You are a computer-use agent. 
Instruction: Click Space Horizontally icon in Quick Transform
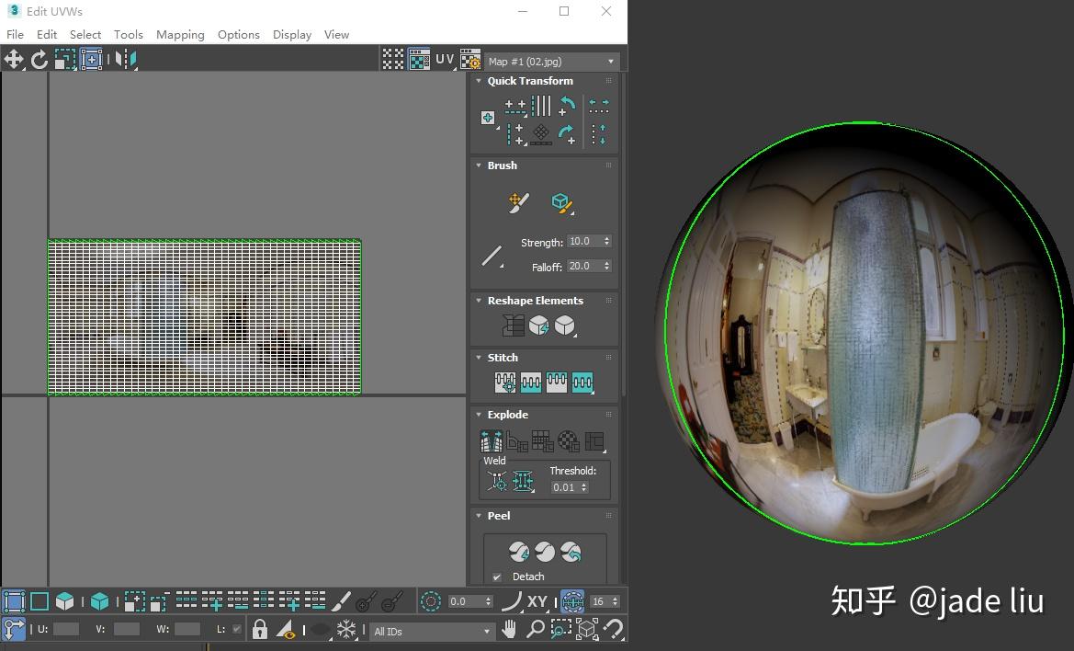click(599, 107)
